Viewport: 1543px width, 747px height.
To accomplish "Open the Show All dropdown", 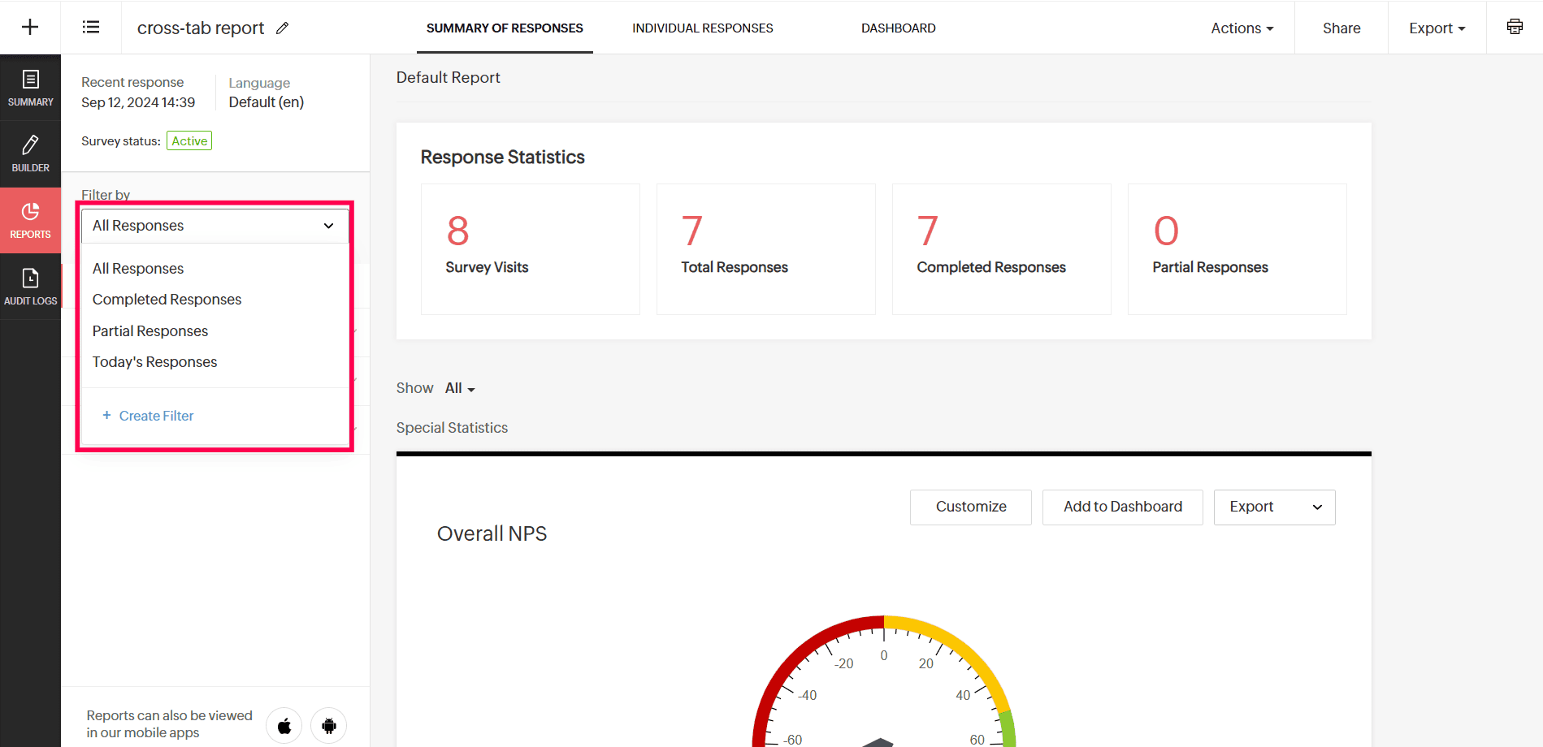I will [460, 388].
